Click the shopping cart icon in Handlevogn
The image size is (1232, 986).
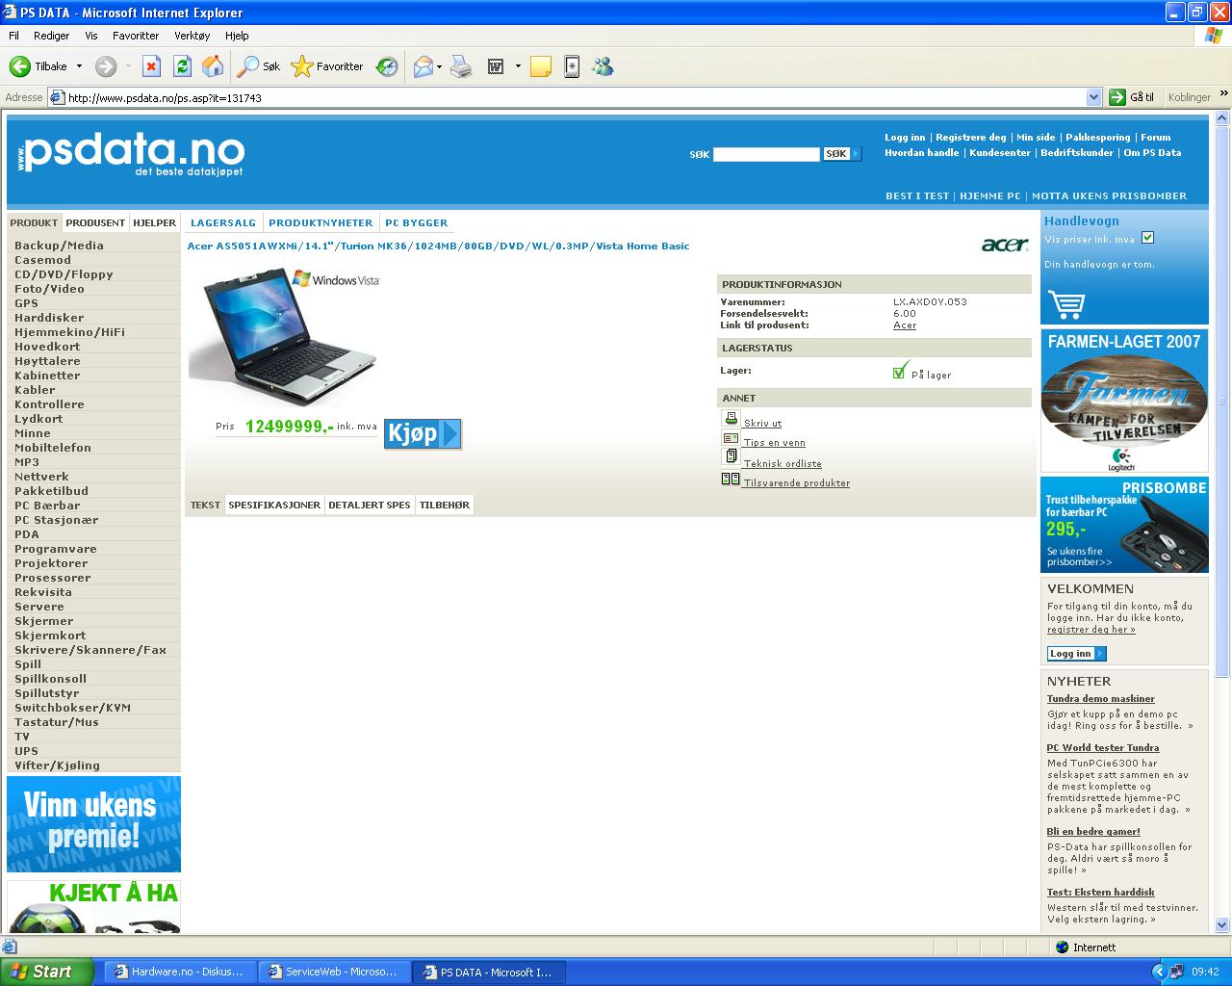tap(1066, 304)
